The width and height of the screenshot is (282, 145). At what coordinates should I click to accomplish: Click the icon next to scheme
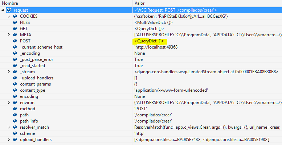pyautogui.click(x=15, y=133)
